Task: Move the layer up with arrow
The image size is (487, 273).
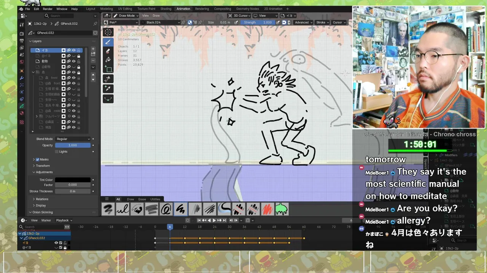Action: pyautogui.click(x=93, y=75)
